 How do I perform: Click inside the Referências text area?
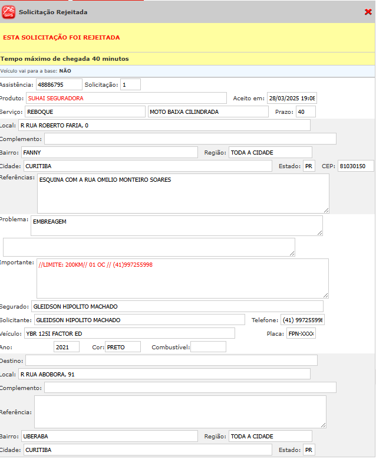point(183,193)
